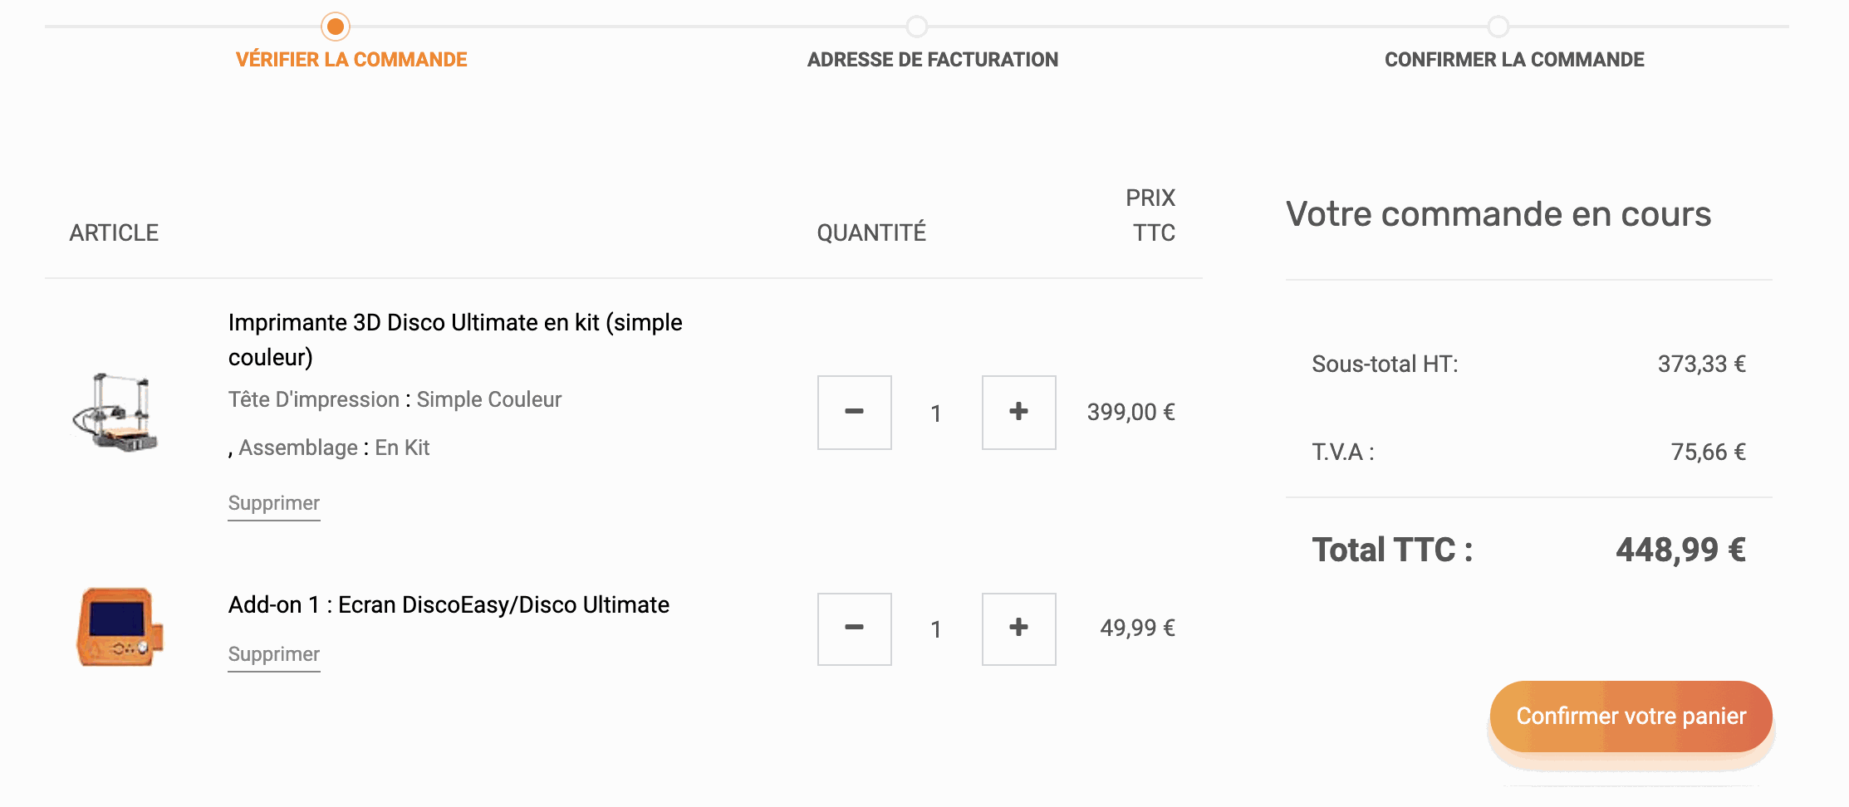This screenshot has width=1849, height=807.
Task: Open the Vérifier la commande step label
Action: point(351,60)
